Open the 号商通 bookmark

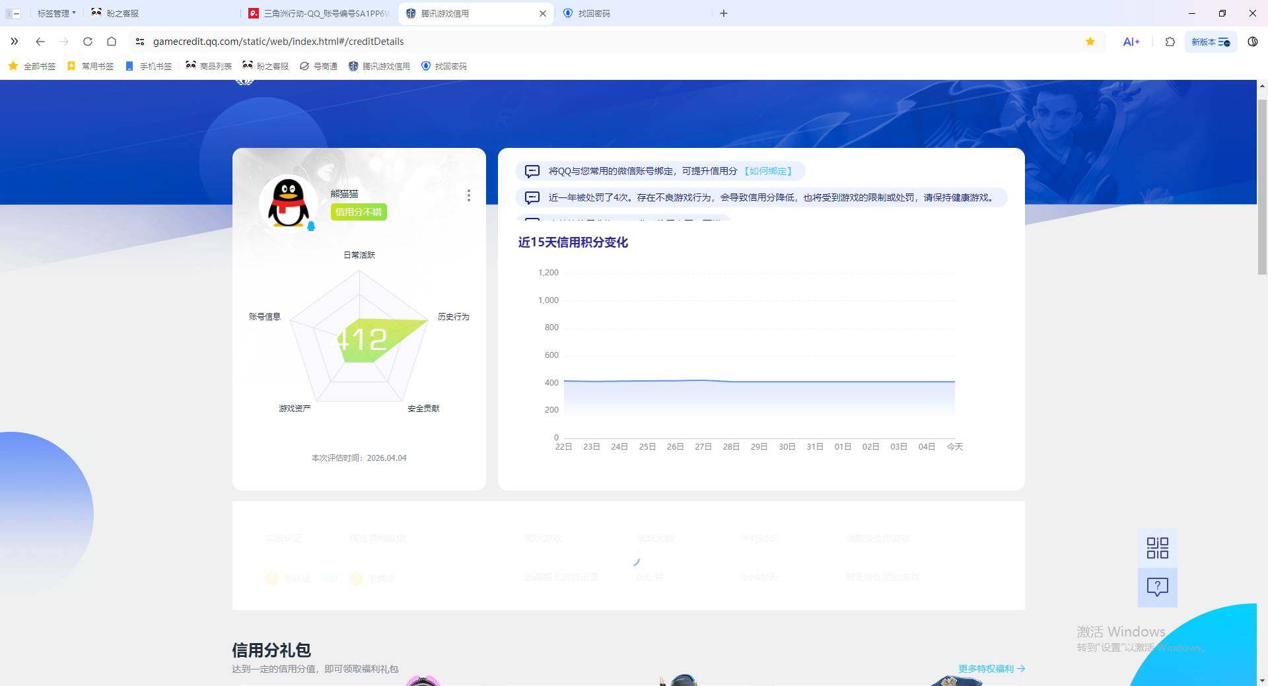click(x=318, y=66)
